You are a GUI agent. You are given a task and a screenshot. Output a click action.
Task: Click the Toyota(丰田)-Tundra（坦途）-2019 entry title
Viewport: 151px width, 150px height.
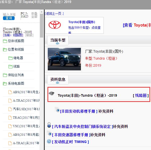point(87,95)
